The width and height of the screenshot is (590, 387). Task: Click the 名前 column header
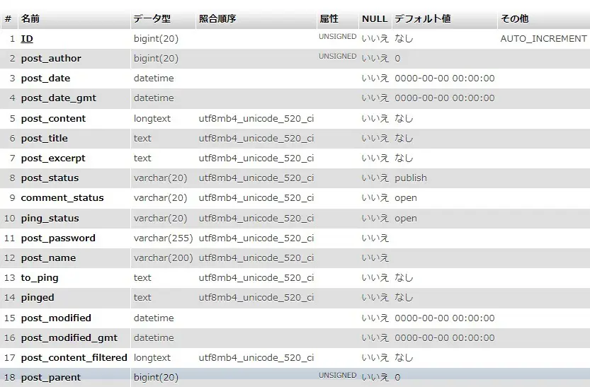[x=30, y=18]
